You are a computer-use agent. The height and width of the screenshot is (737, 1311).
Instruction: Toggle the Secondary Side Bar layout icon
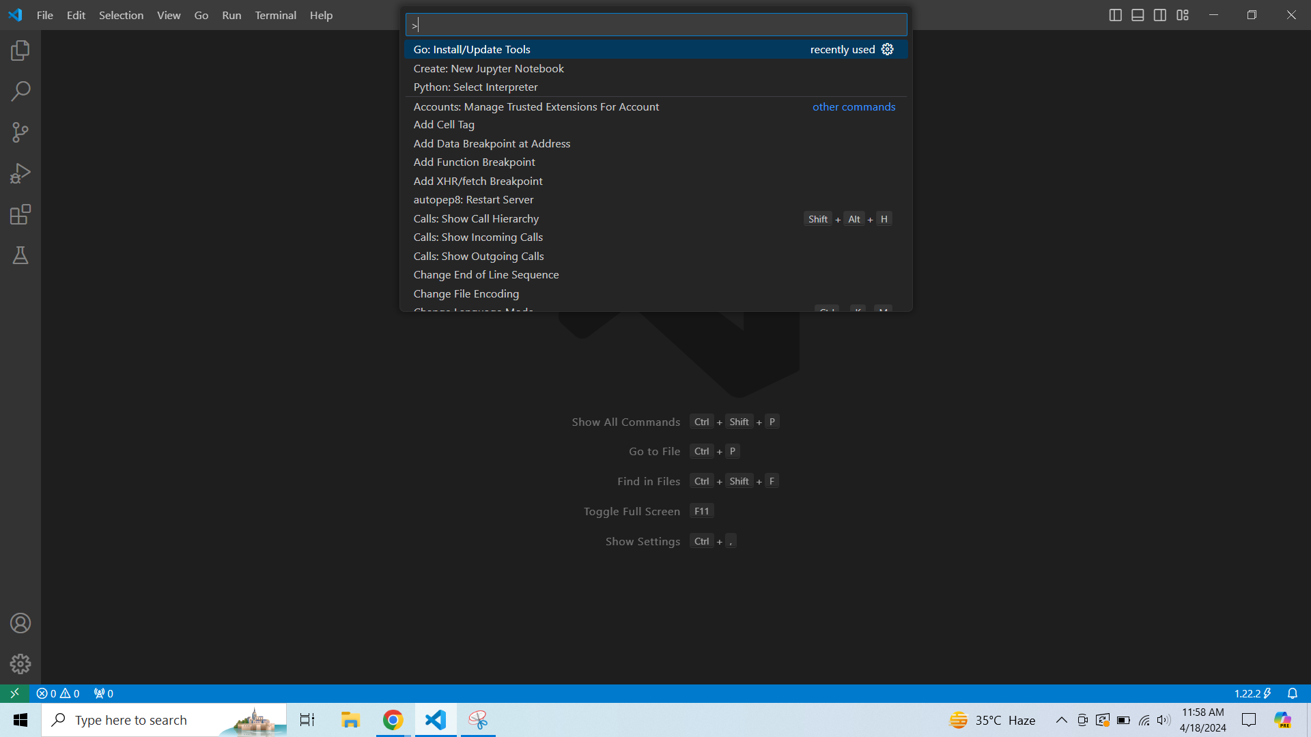(x=1160, y=15)
